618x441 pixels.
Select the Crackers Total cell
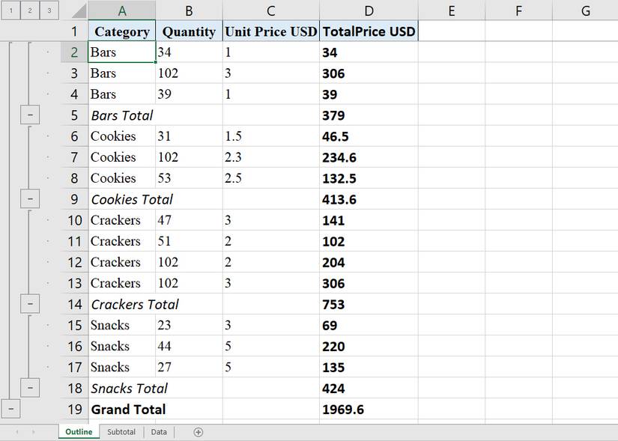tap(122, 304)
